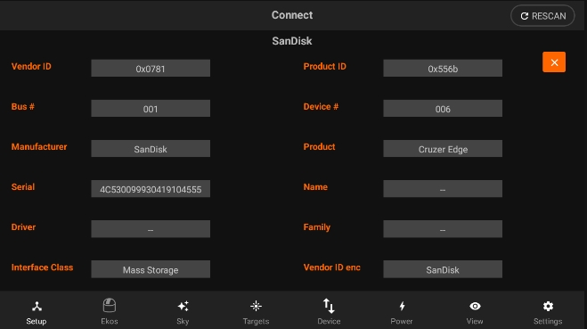Click the Interface Class label
587x329 pixels.
(x=42, y=267)
